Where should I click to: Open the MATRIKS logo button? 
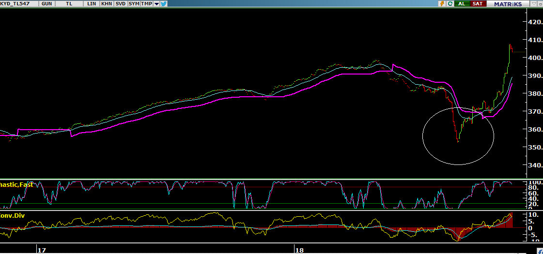coord(508,4)
